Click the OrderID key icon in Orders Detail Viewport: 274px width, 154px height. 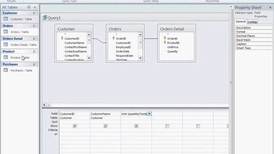tap(165, 38)
